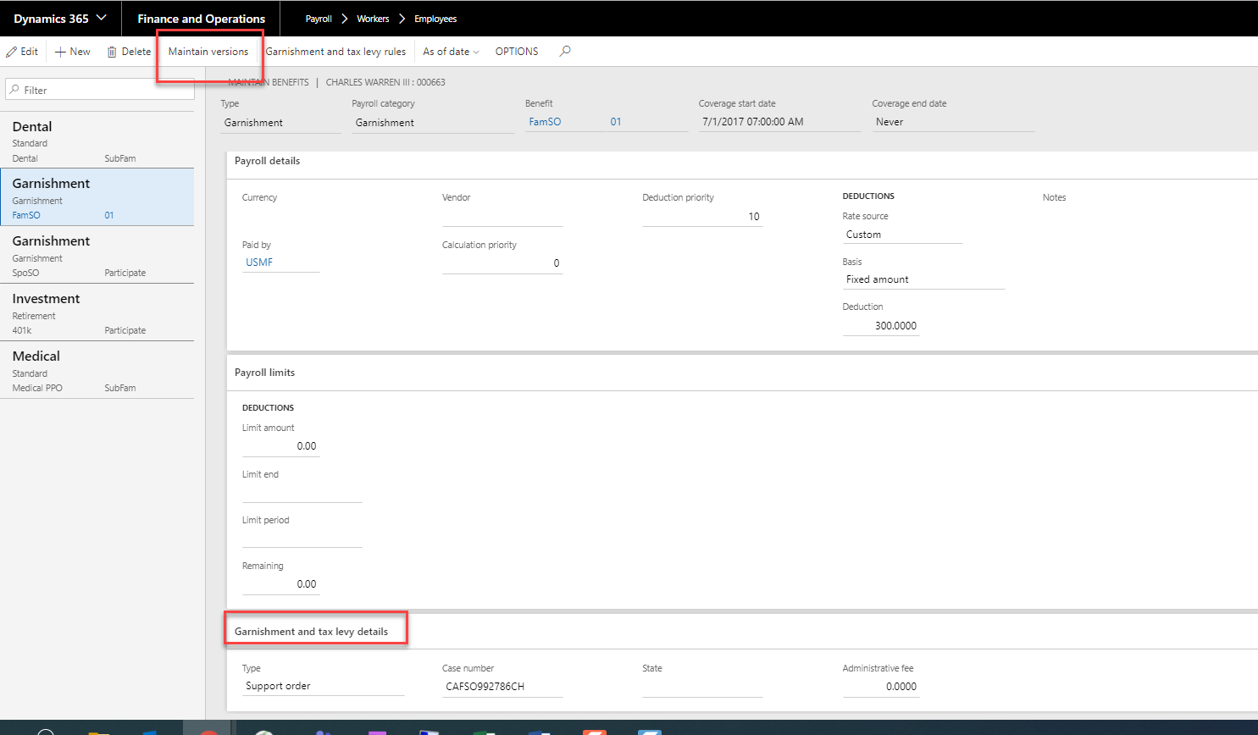Collapse the Payroll details section
The height and width of the screenshot is (735, 1258).
[268, 161]
